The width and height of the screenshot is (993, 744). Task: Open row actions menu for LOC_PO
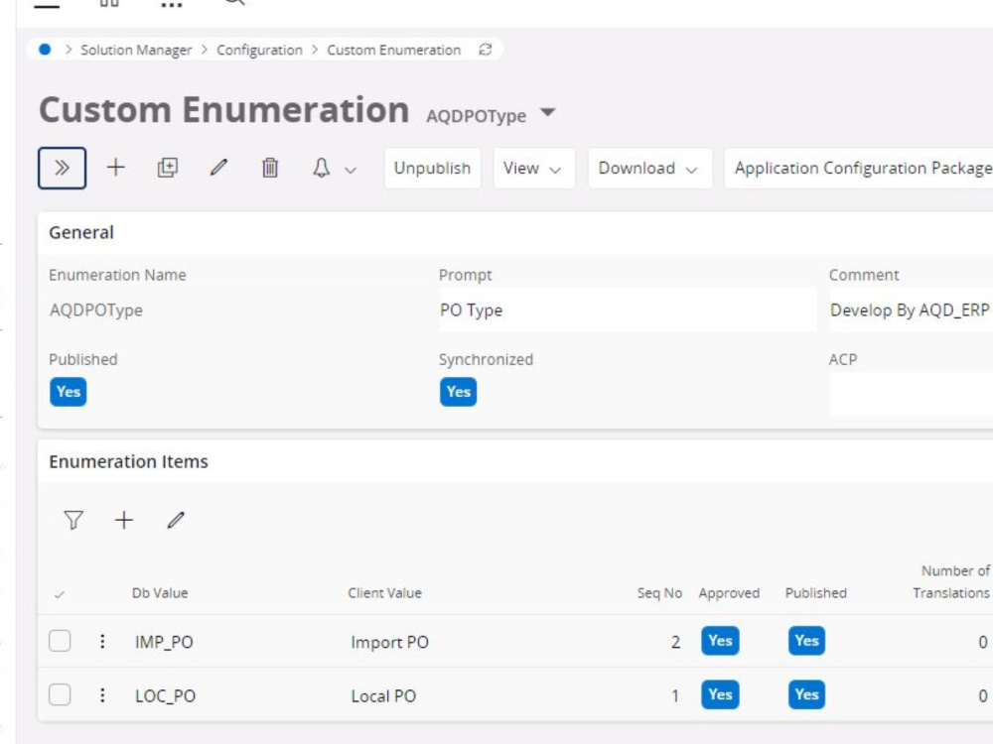(x=102, y=695)
